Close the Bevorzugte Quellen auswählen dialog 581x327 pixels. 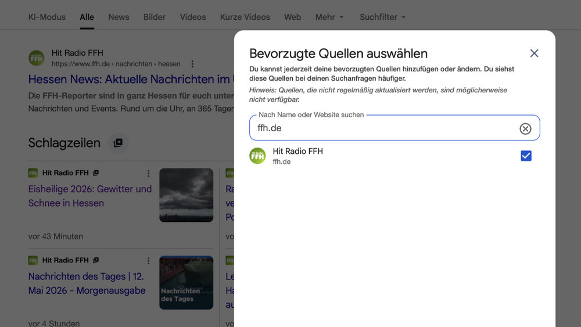coord(534,53)
